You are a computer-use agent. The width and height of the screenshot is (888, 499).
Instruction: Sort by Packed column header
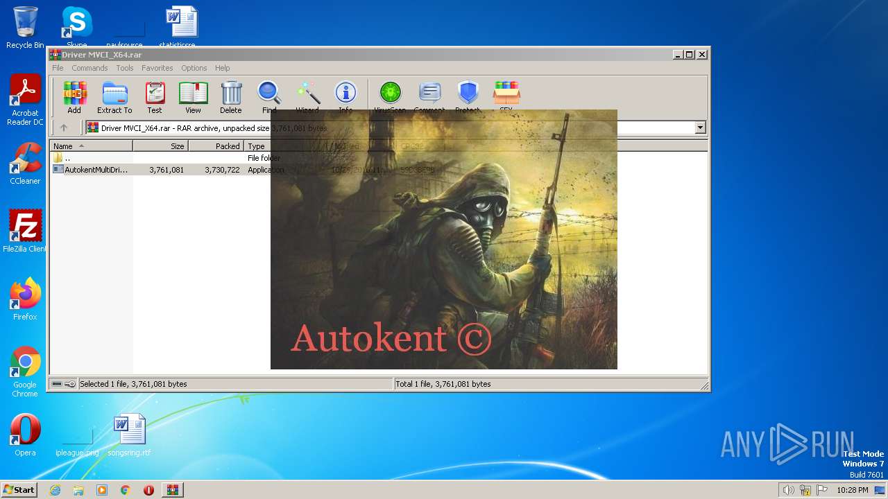point(216,146)
